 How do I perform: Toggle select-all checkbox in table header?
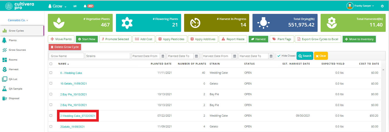coord(51,64)
